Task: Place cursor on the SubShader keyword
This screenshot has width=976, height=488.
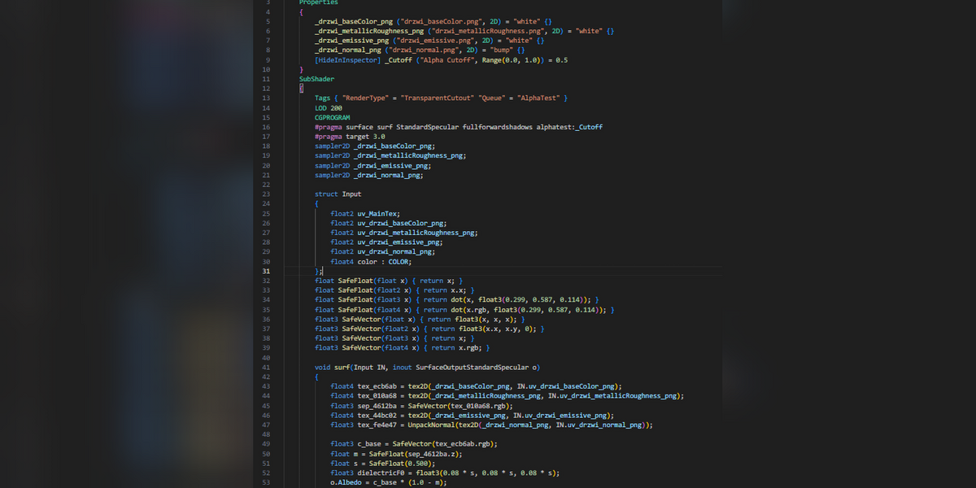Action: pyautogui.click(x=316, y=79)
